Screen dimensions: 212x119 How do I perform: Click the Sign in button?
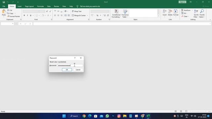182,2
